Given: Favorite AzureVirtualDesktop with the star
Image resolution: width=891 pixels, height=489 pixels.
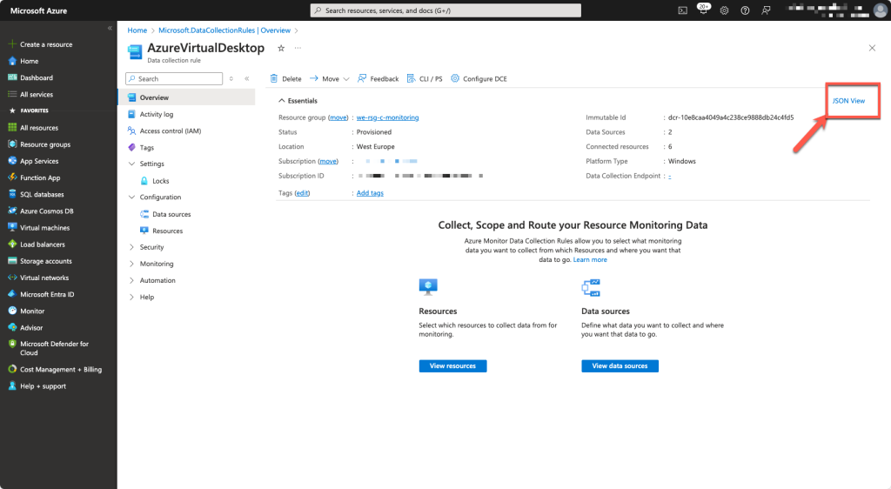Looking at the screenshot, I should coord(281,48).
